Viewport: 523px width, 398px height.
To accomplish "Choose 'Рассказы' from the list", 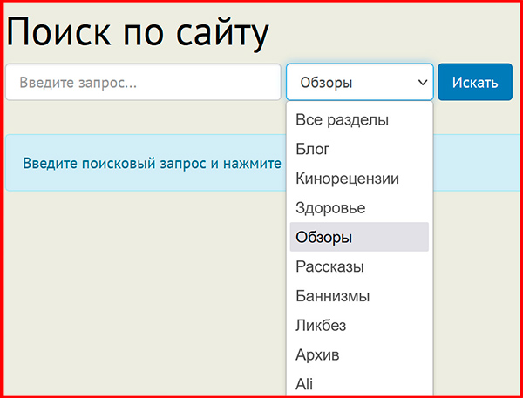I will pyautogui.click(x=329, y=266).
